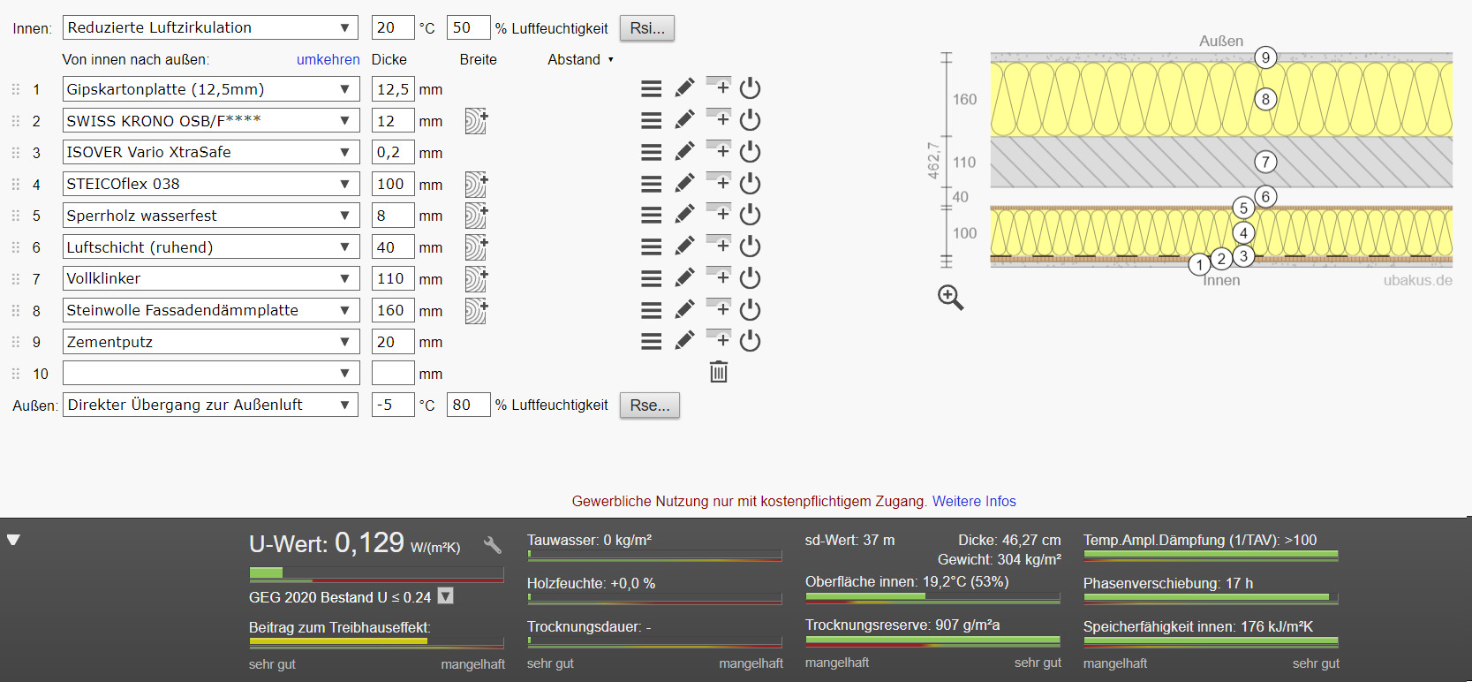The width and height of the screenshot is (1472, 682).
Task: Click the Sperrholz wasserfest thickness field
Action: 392,216
